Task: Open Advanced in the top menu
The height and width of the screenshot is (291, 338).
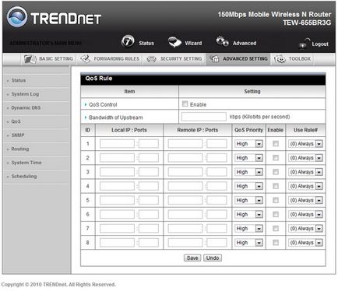Action: pyautogui.click(x=245, y=43)
